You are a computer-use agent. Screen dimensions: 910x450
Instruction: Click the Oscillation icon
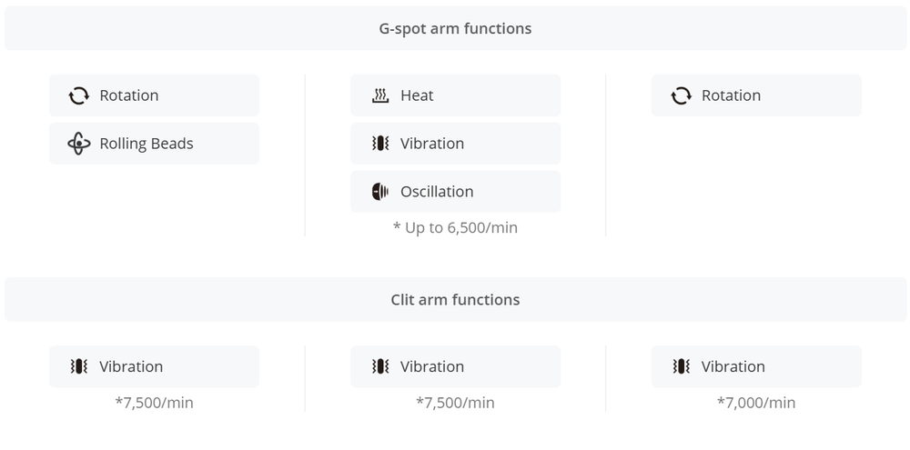click(380, 192)
